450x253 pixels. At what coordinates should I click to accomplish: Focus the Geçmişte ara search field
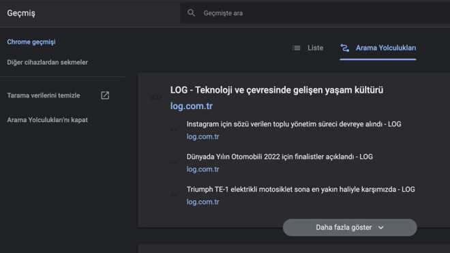tap(315, 13)
